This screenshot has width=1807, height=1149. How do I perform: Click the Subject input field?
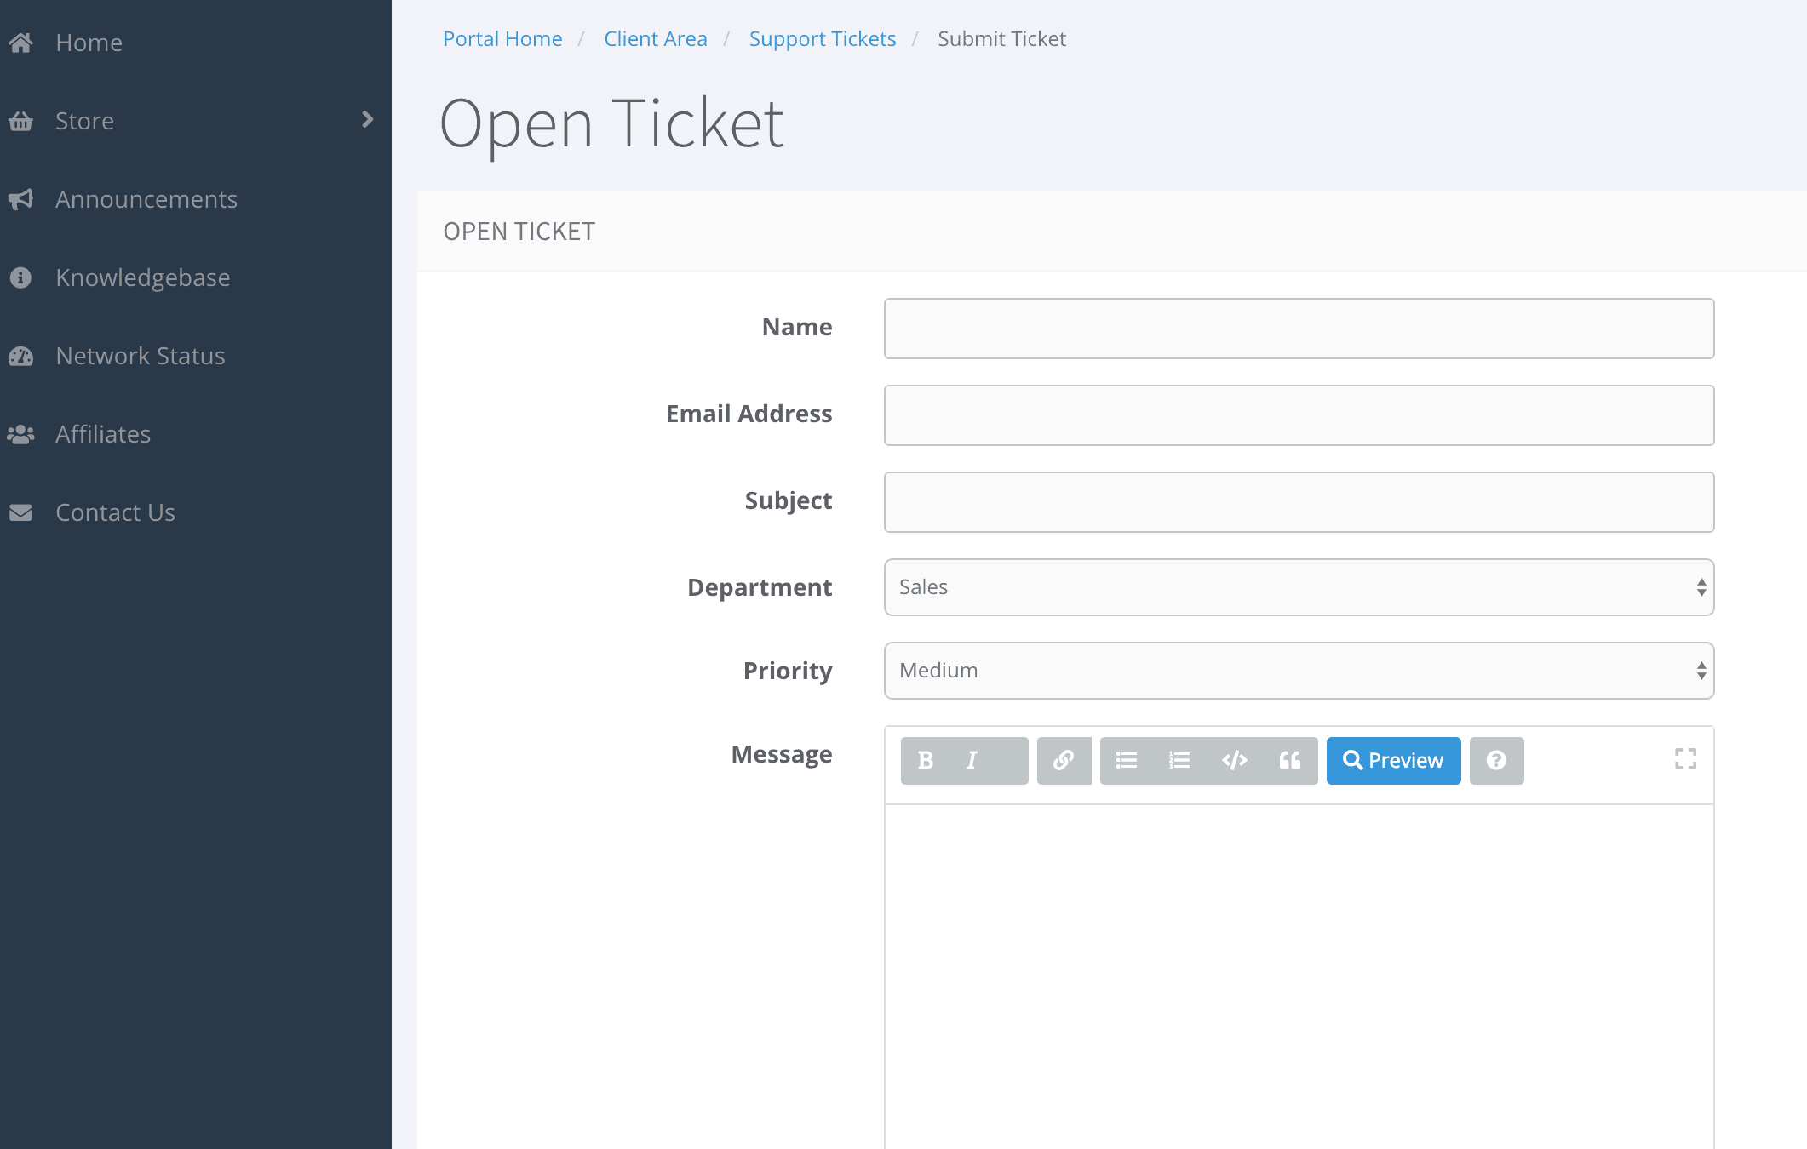pos(1297,500)
